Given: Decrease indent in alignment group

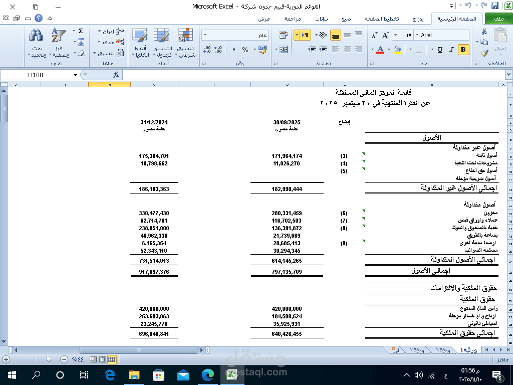Looking at the screenshot, I should point(323,50).
